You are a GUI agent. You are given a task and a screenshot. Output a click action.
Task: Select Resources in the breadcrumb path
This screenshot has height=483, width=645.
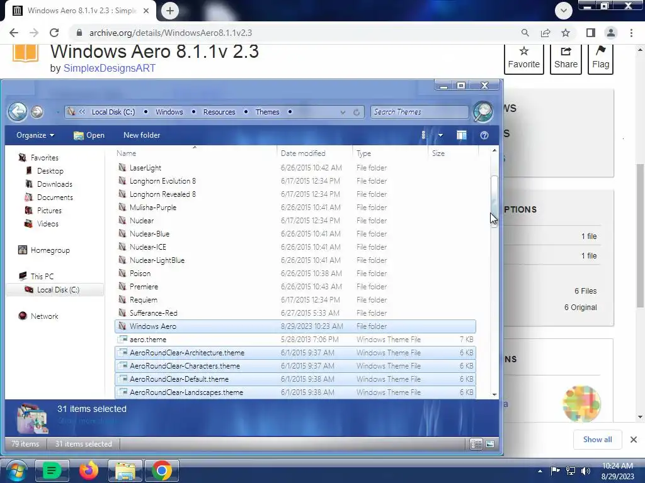pyautogui.click(x=219, y=112)
